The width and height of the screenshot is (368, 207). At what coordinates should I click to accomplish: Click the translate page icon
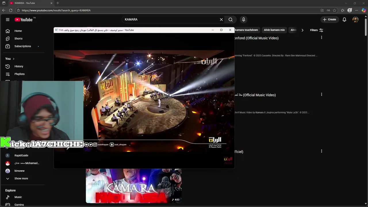coord(328,10)
